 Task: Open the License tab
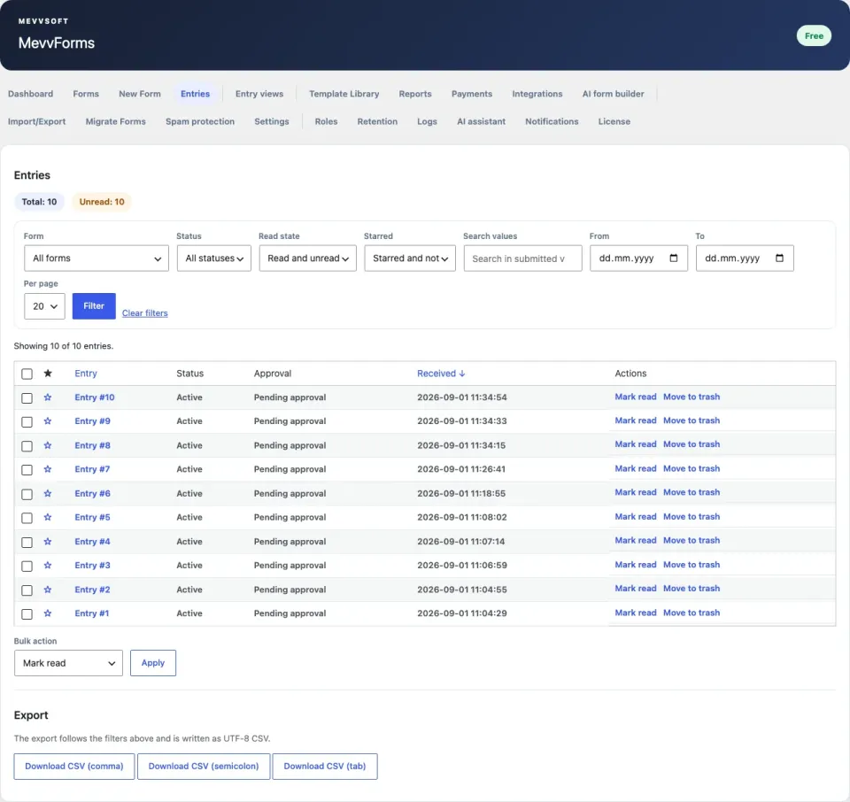point(614,121)
